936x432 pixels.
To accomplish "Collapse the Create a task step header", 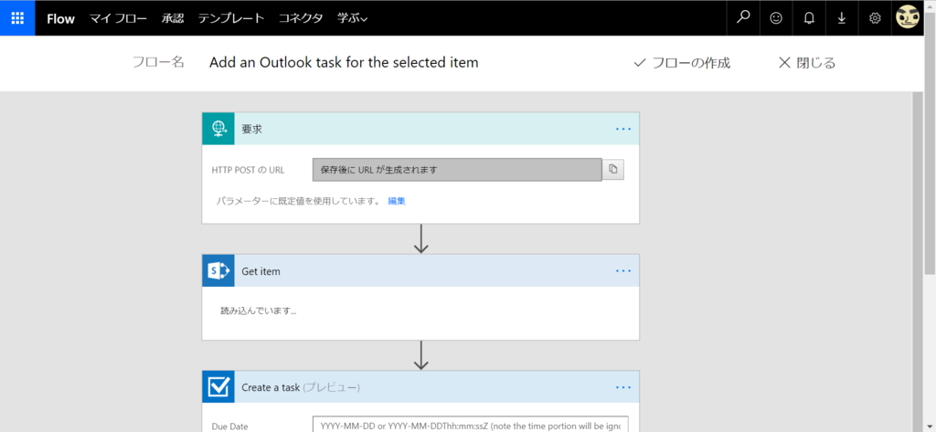I will [420, 387].
